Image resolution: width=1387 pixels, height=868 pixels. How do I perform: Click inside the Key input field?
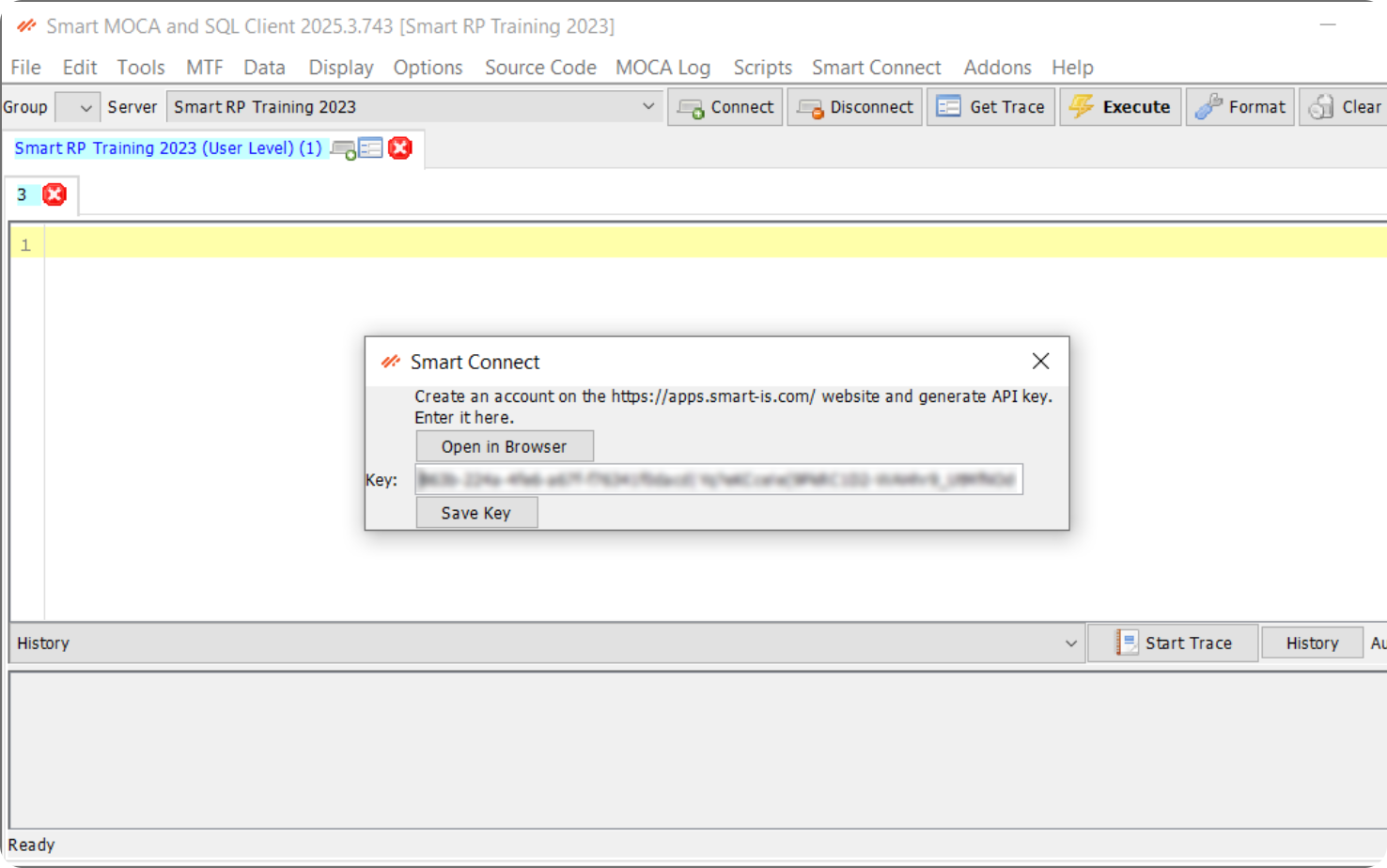point(719,479)
